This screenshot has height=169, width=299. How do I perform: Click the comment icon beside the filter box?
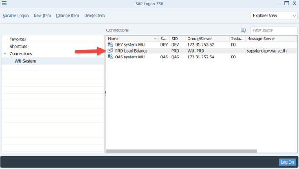tap(243, 30)
